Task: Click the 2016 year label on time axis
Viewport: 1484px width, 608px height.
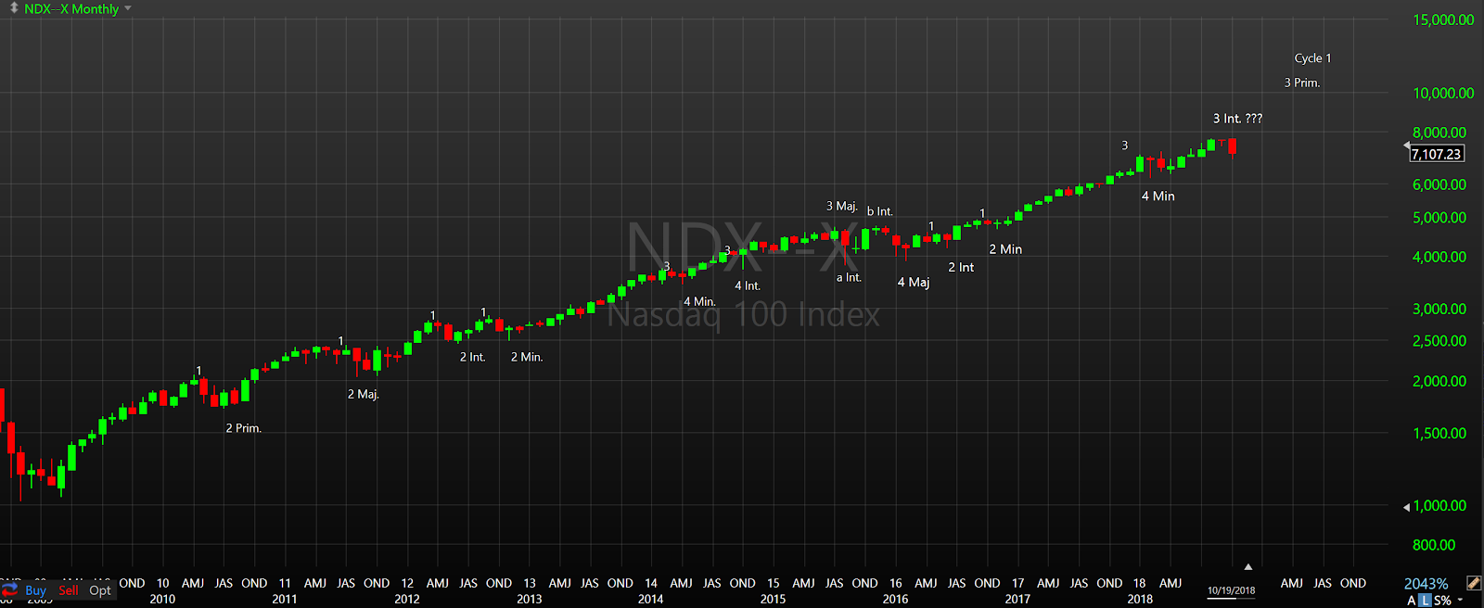Action: pos(896,599)
